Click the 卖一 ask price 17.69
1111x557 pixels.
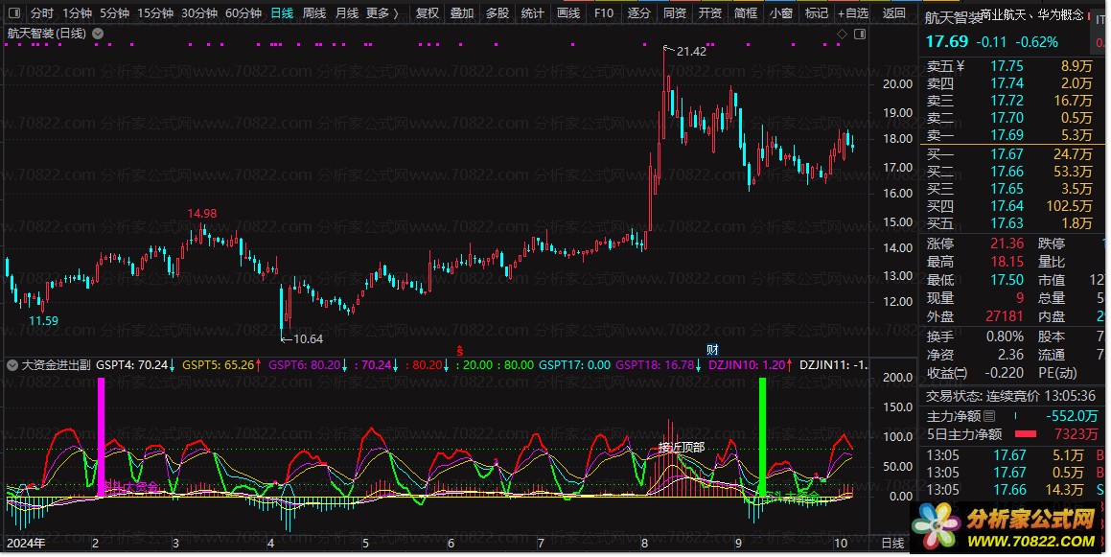tap(1007, 134)
